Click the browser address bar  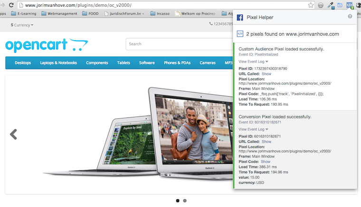pos(166,5)
